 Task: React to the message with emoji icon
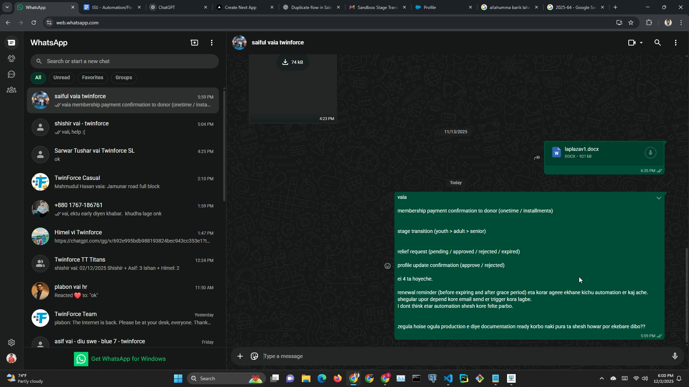[388, 266]
